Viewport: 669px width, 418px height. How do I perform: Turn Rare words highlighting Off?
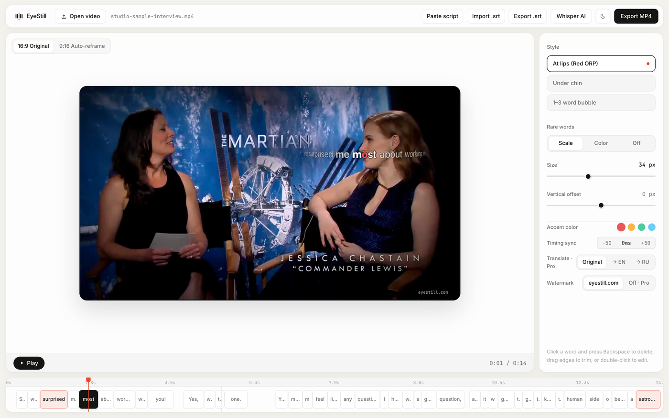(x=637, y=143)
